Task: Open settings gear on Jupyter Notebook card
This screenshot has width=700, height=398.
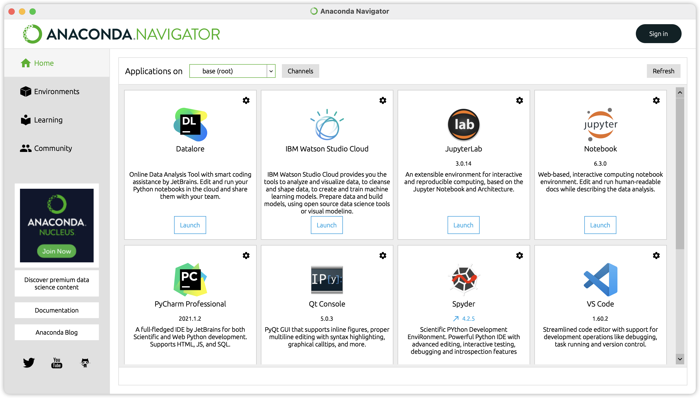Action: tap(656, 100)
